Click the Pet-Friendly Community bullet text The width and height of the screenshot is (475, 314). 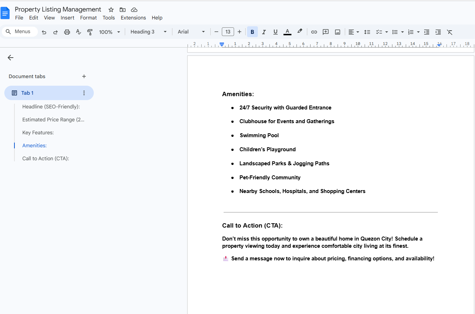pos(270,178)
